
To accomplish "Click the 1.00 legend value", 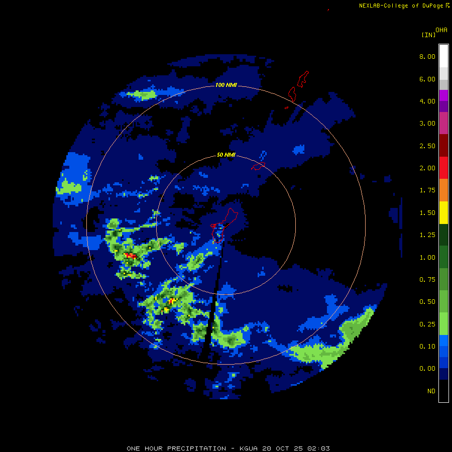I will pyautogui.click(x=427, y=258).
